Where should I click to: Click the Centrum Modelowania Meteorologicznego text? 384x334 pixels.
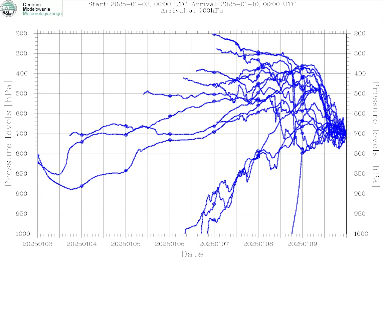tap(42, 9)
